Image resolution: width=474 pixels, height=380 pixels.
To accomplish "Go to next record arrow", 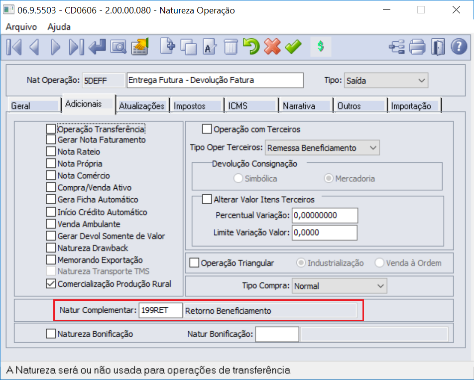I will [55, 47].
